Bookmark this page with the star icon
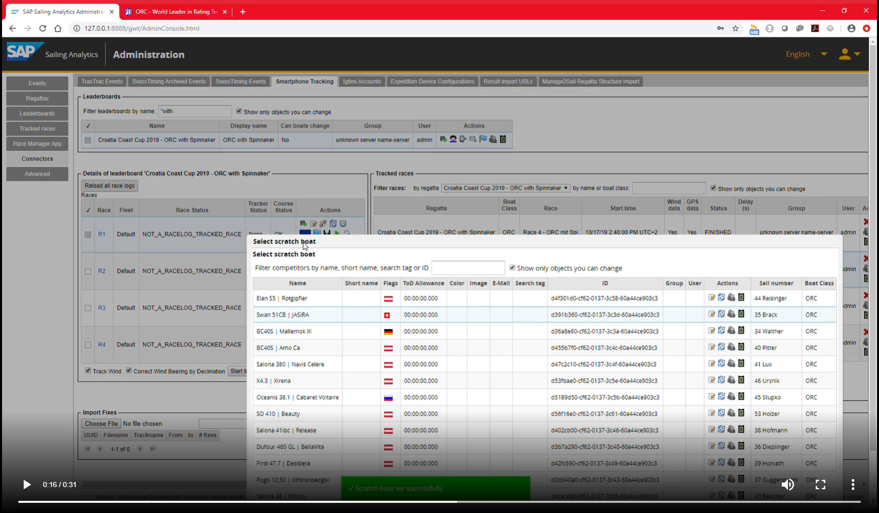Viewport: 879px width, 513px height. click(735, 28)
